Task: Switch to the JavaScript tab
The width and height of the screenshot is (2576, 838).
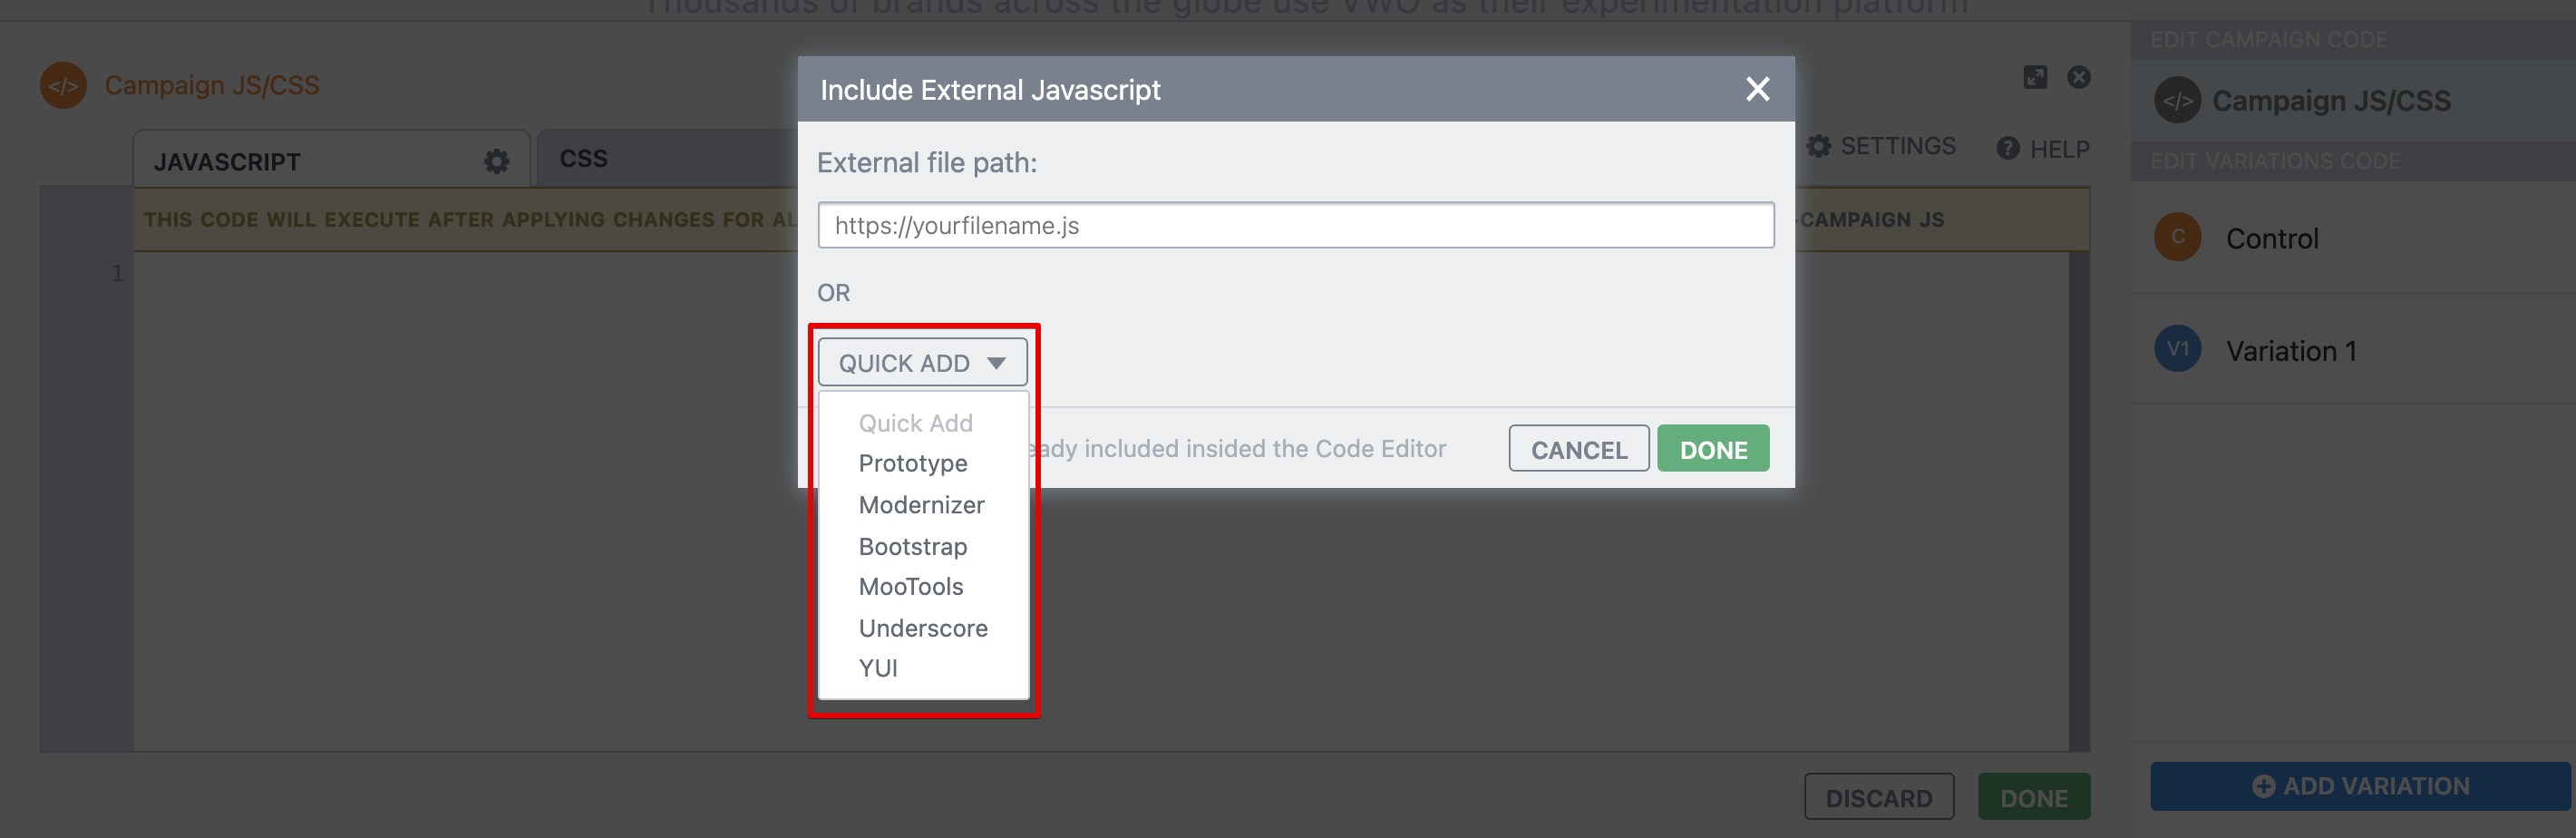Action: 227,162
